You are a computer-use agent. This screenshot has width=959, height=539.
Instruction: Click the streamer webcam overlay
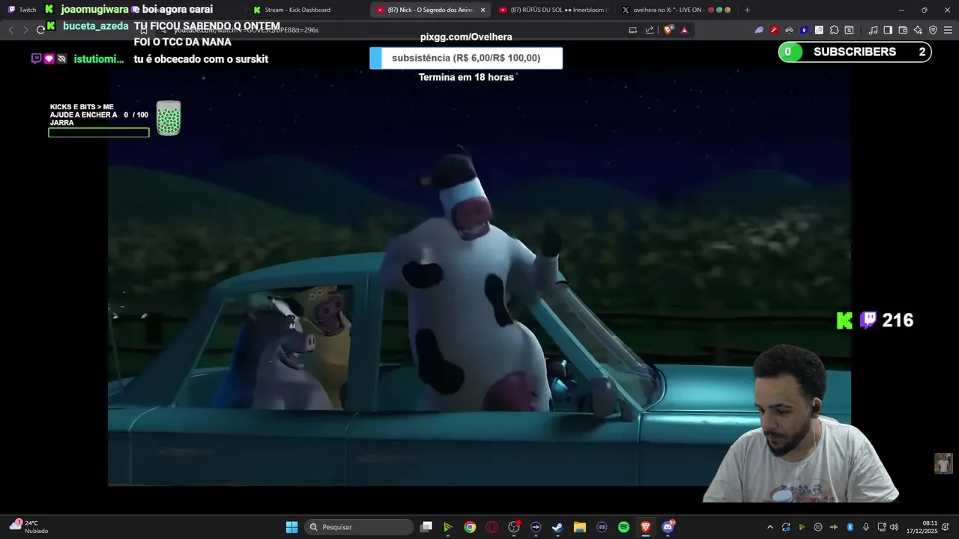pyautogui.click(x=800, y=423)
